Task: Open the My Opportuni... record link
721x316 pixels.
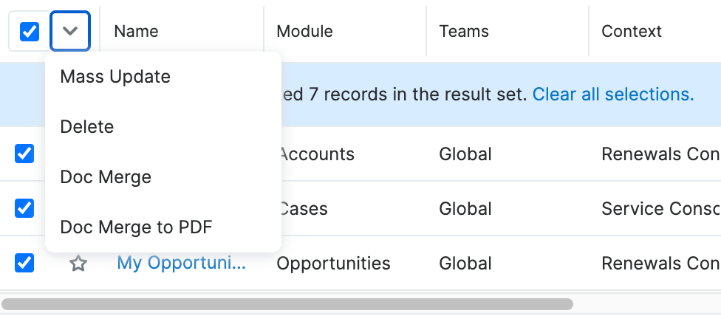Action: (182, 264)
